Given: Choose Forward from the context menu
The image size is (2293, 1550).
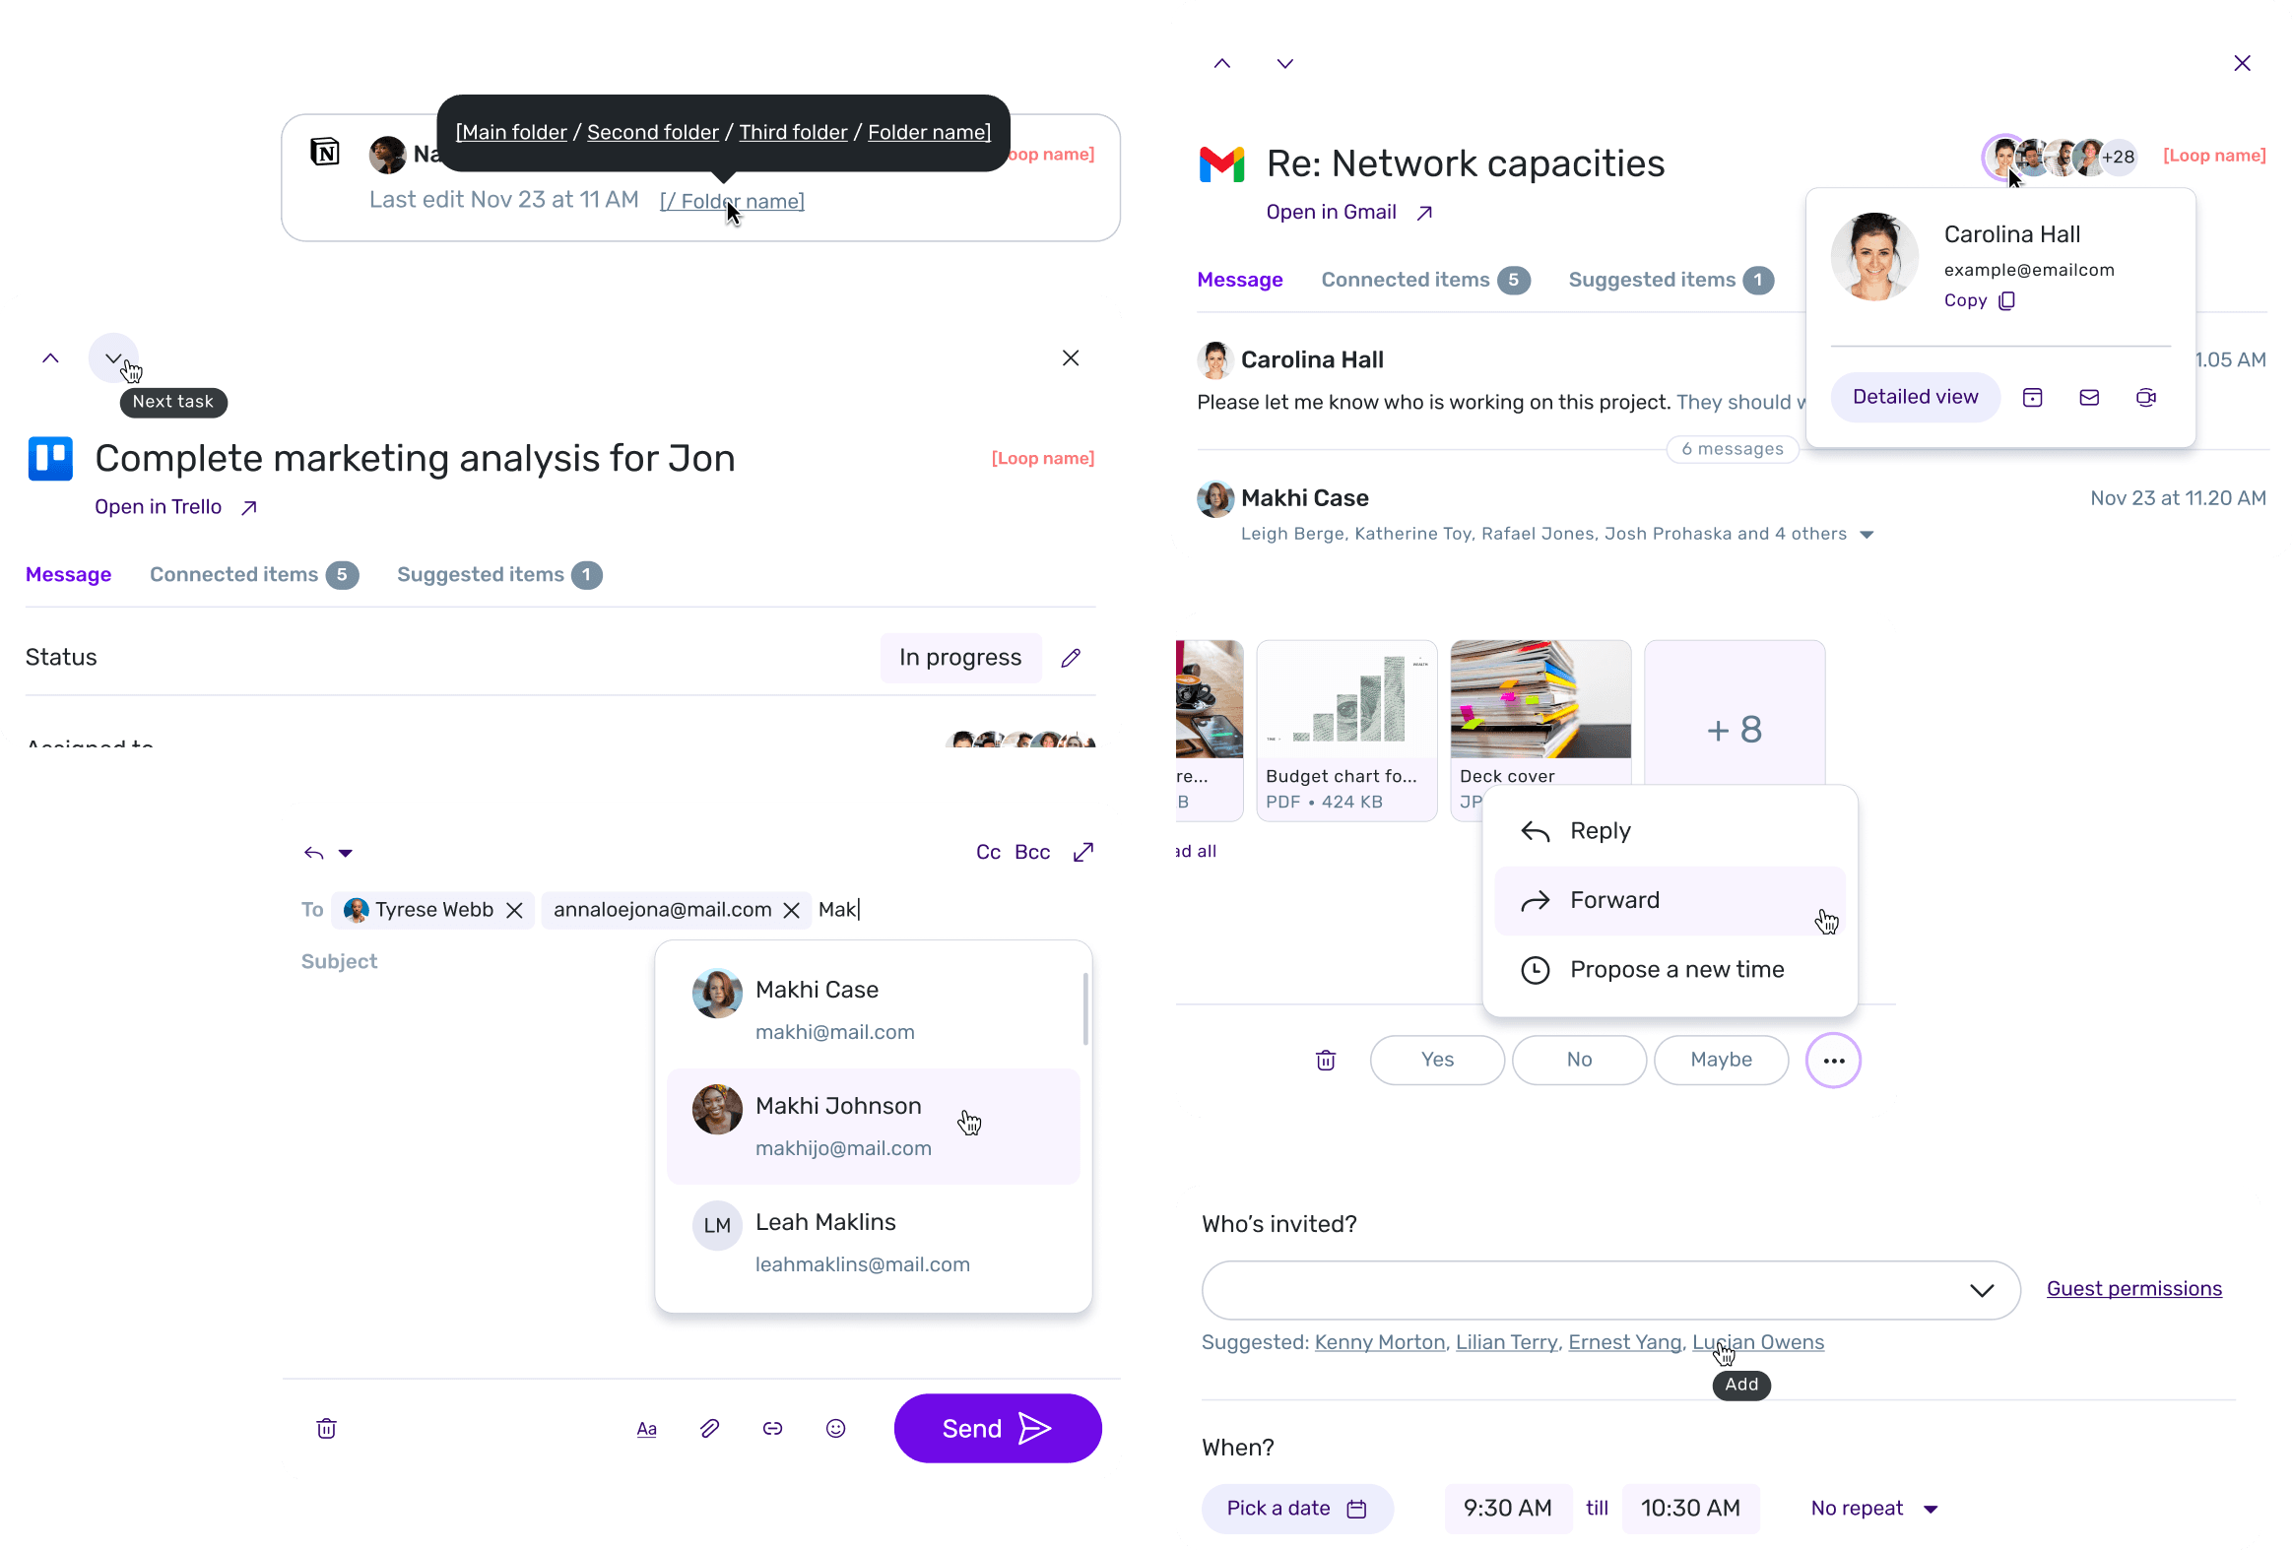Looking at the screenshot, I should coord(1670,901).
